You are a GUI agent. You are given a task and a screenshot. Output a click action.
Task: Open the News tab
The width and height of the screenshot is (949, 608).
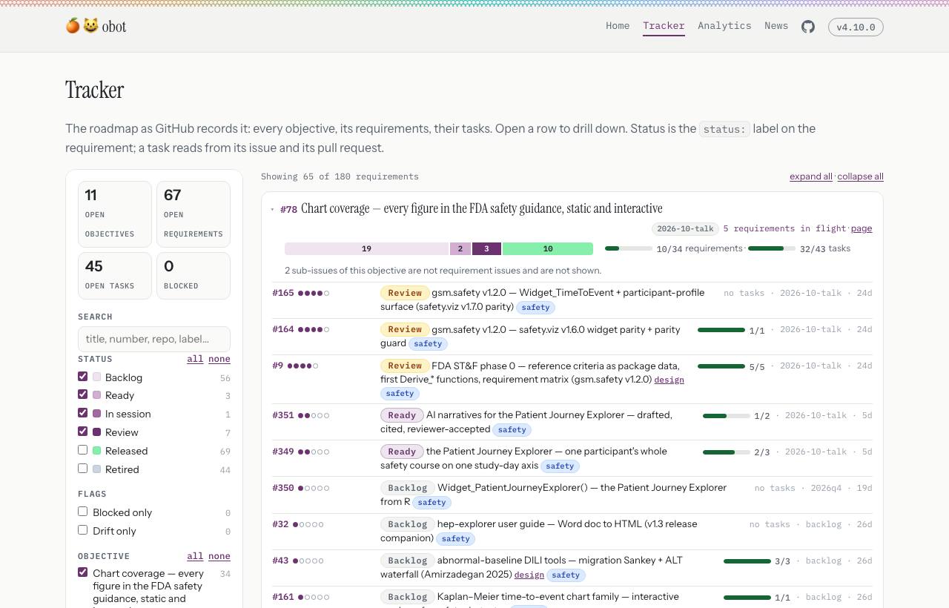(x=776, y=26)
